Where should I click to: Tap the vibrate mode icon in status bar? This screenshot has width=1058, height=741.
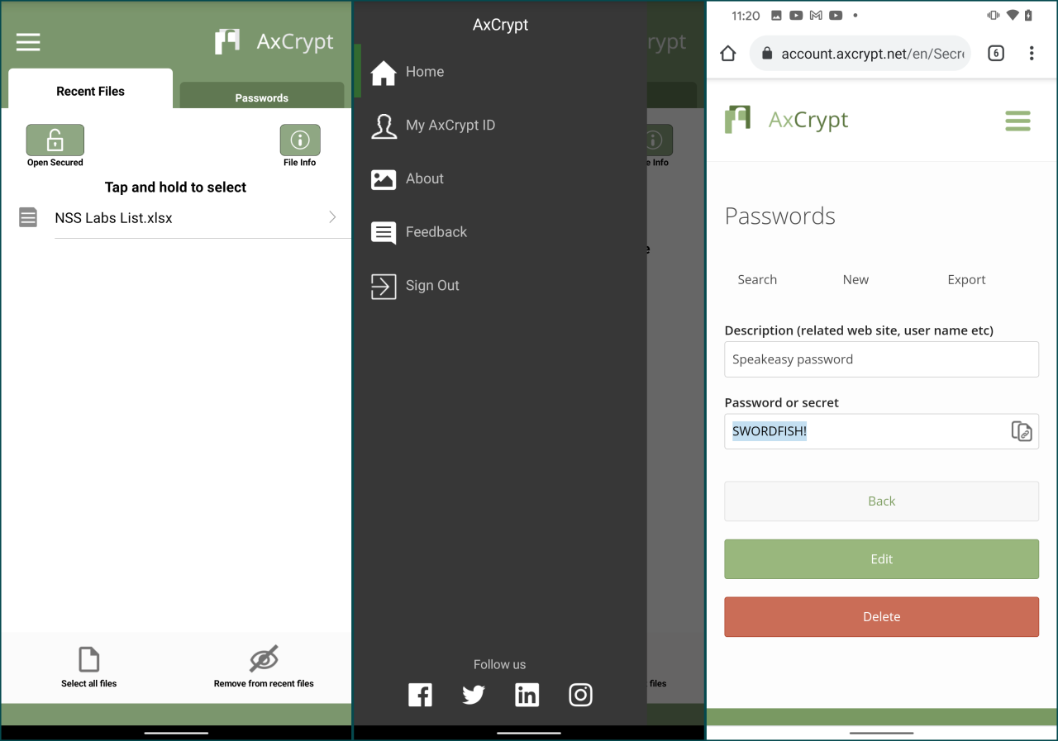pyautogui.click(x=994, y=16)
